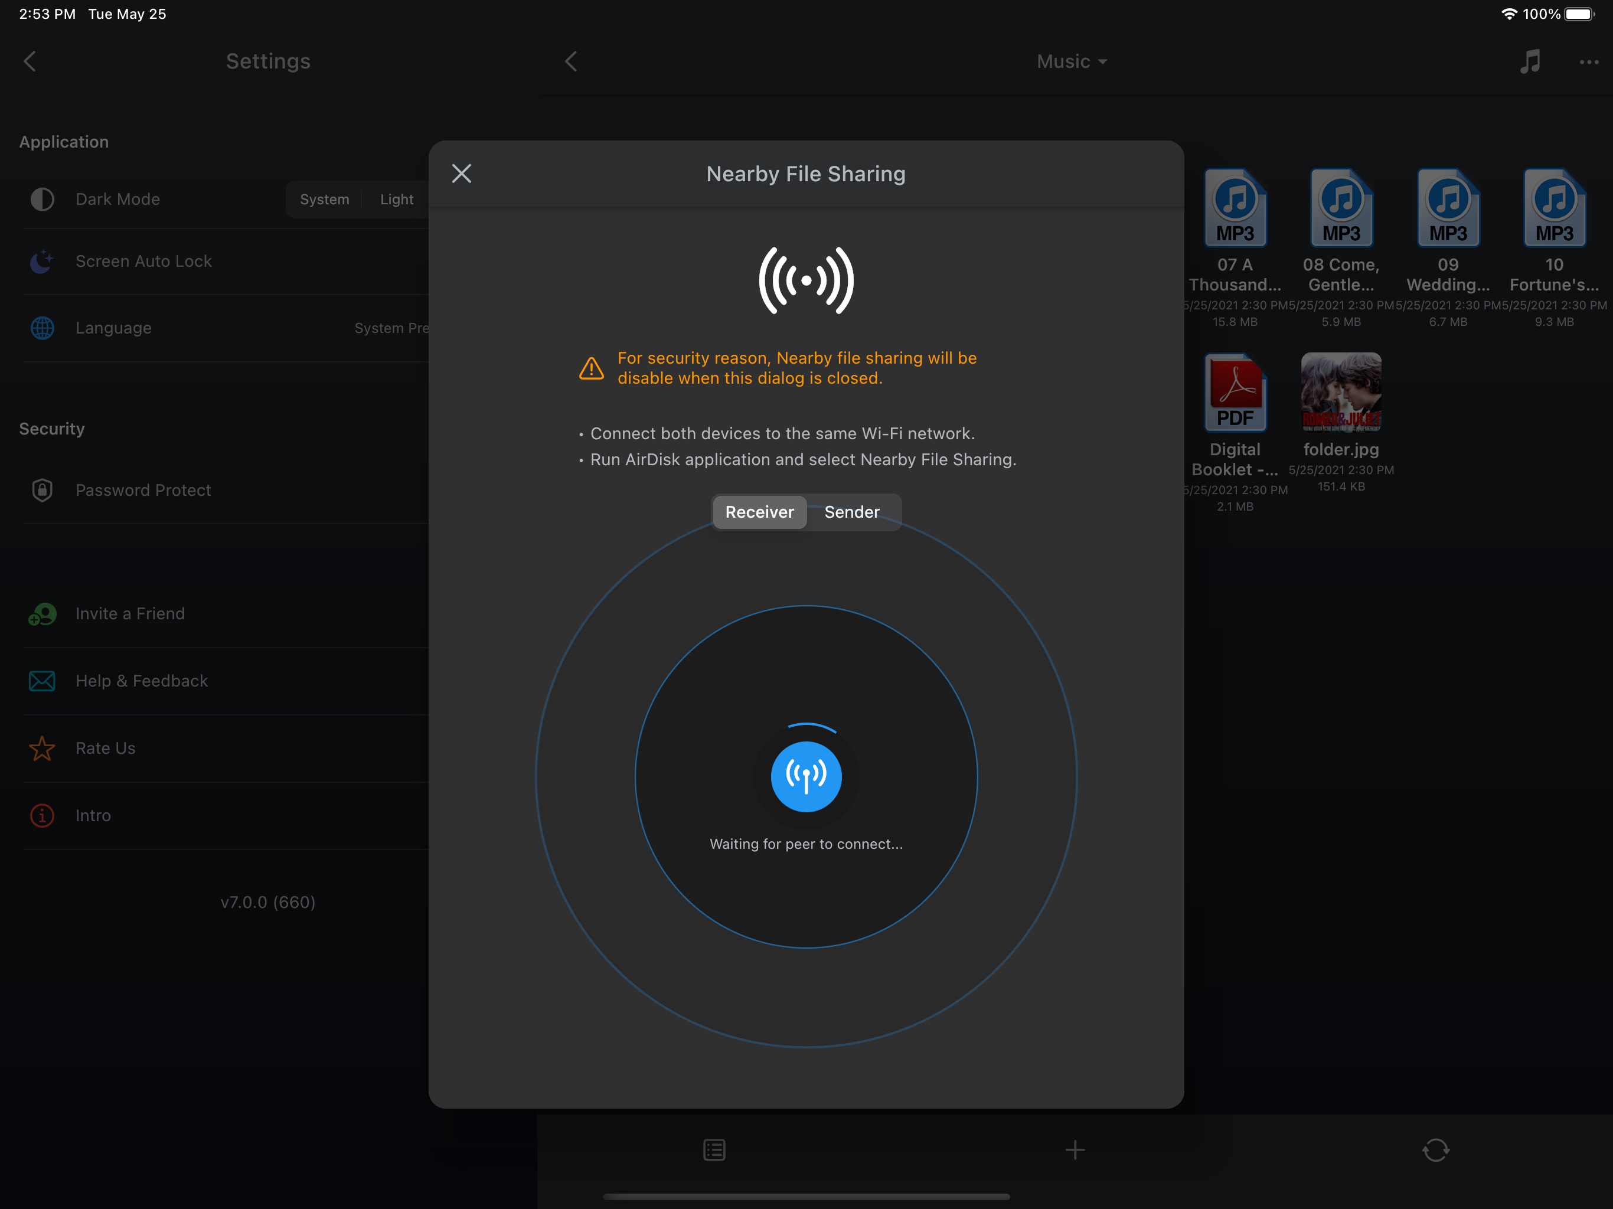Close the Nearby File Sharing dialog

(462, 174)
